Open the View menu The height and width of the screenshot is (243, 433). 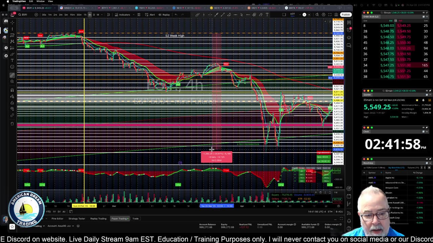(x=50, y=1)
